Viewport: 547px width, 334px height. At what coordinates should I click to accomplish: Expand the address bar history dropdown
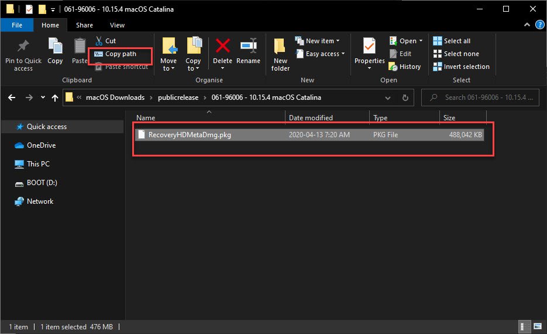(x=387, y=98)
